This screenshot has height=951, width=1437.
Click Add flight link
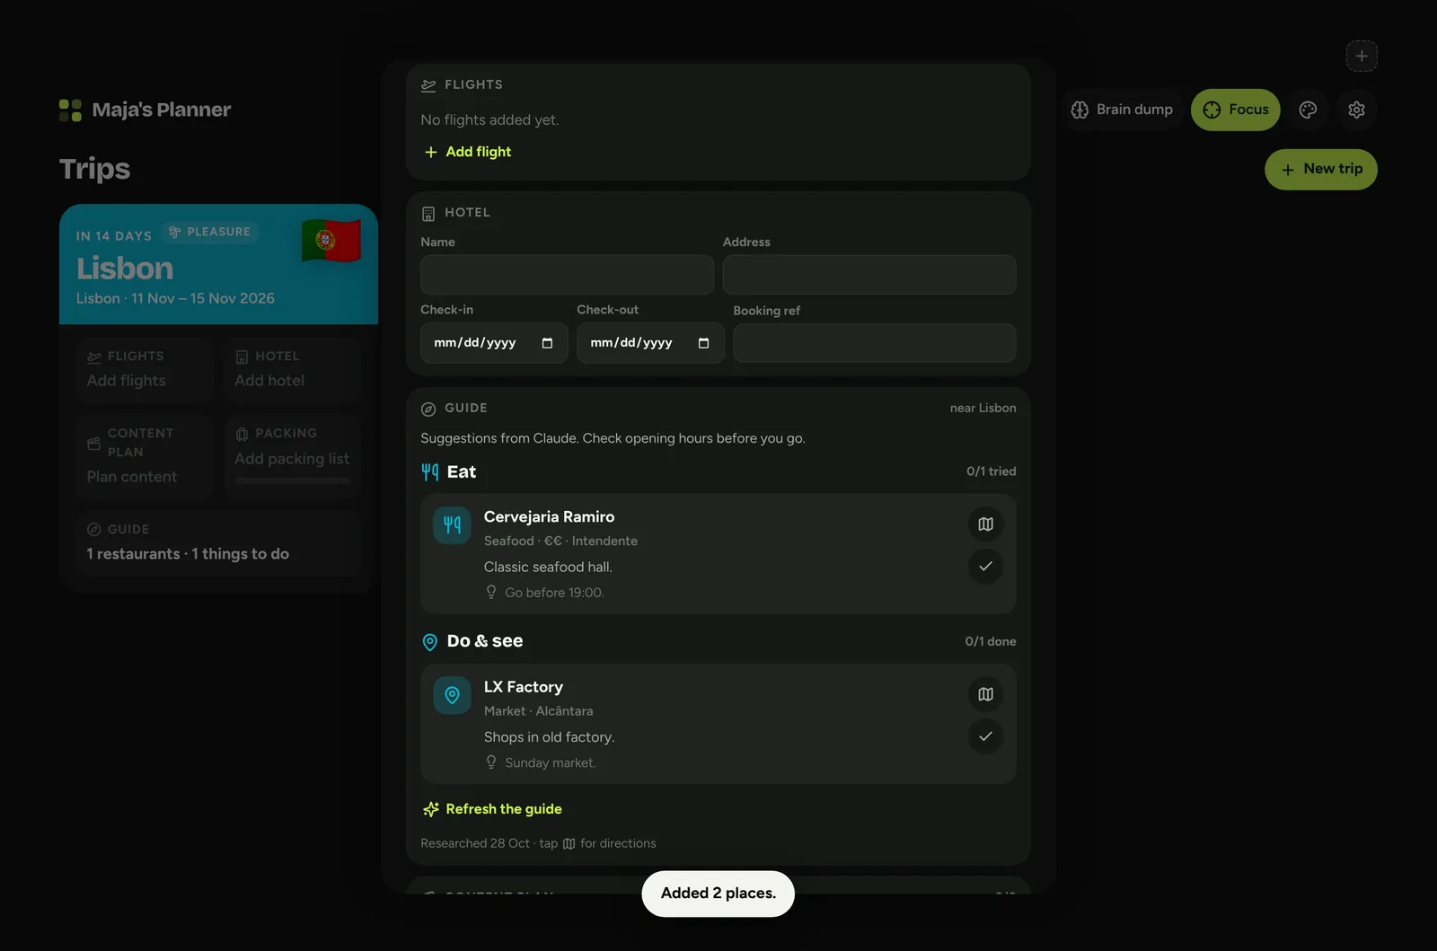(467, 152)
